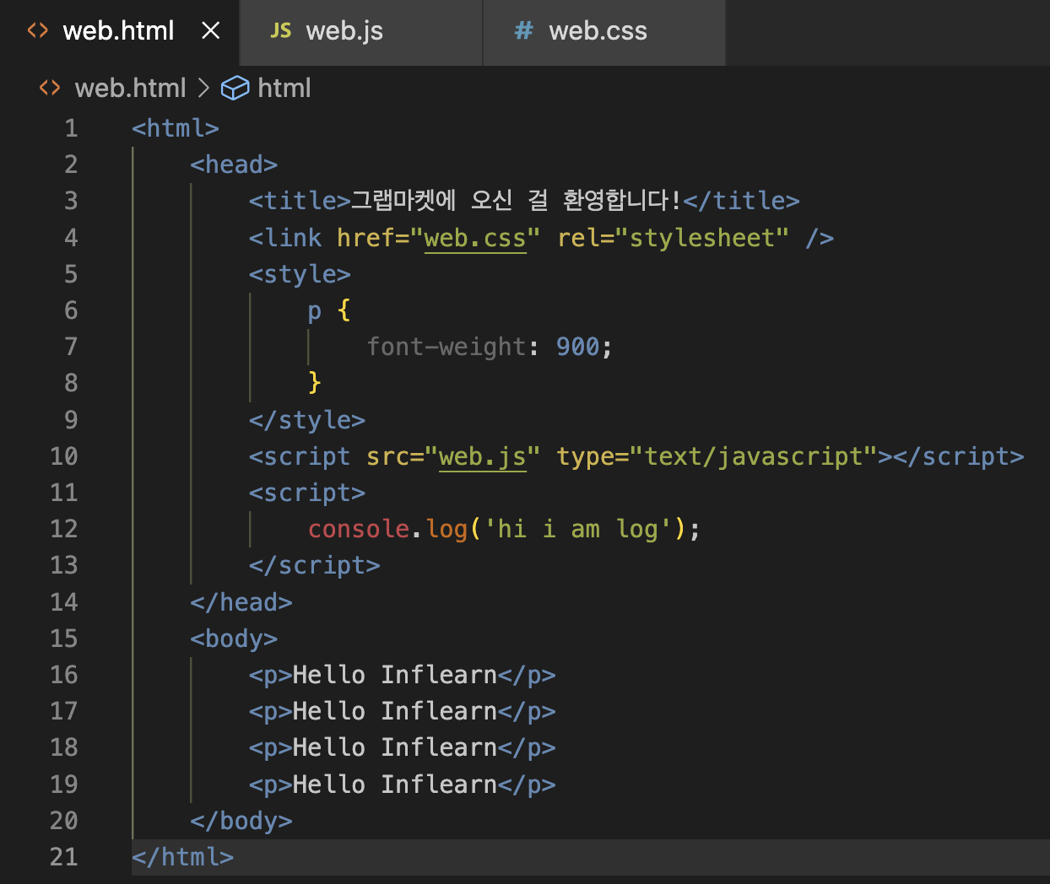The height and width of the screenshot is (884, 1050).
Task: Click the JS icon on the web.js tab
Action: point(280,31)
